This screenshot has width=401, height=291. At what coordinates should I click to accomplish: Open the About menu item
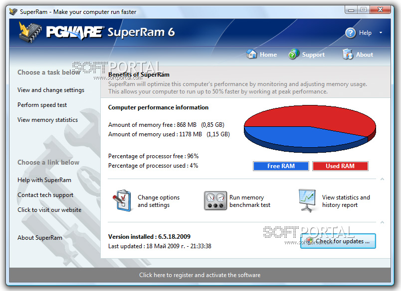365,55
